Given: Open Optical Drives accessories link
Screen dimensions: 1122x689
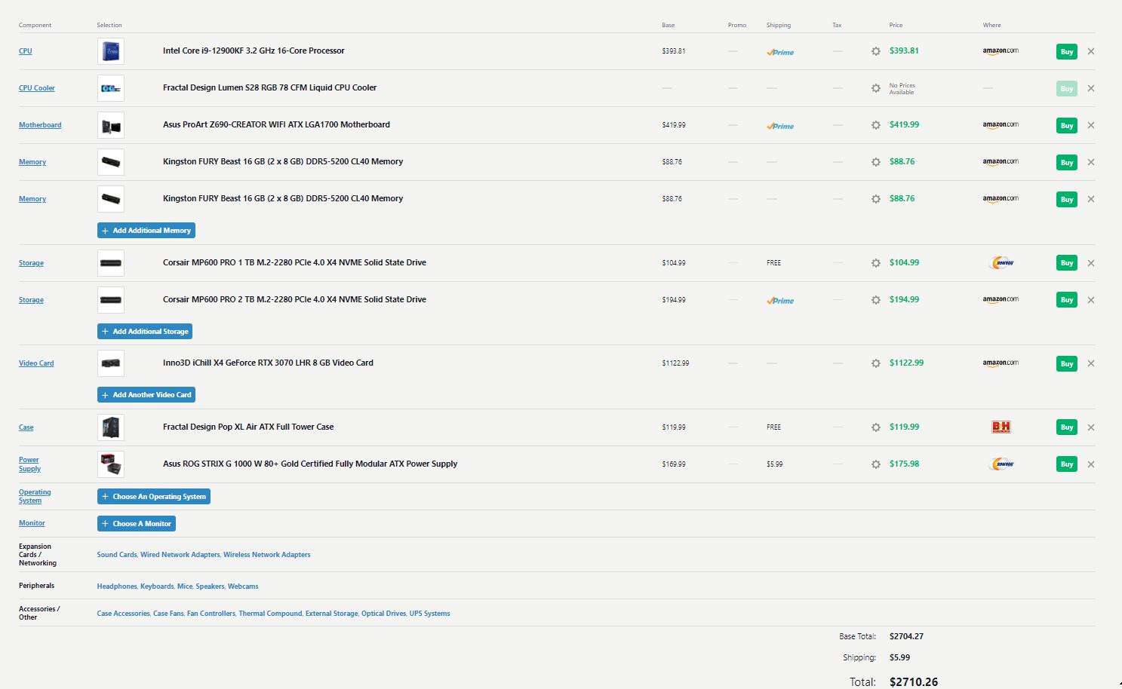Looking at the screenshot, I should tap(383, 614).
